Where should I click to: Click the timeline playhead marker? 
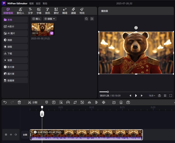pyautogui.click(x=42, y=107)
